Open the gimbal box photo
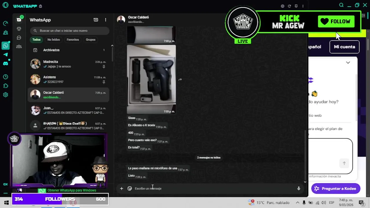The height and width of the screenshot is (208, 370). (151, 79)
